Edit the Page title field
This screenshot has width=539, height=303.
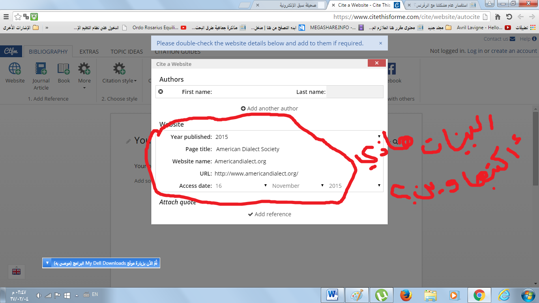298,149
